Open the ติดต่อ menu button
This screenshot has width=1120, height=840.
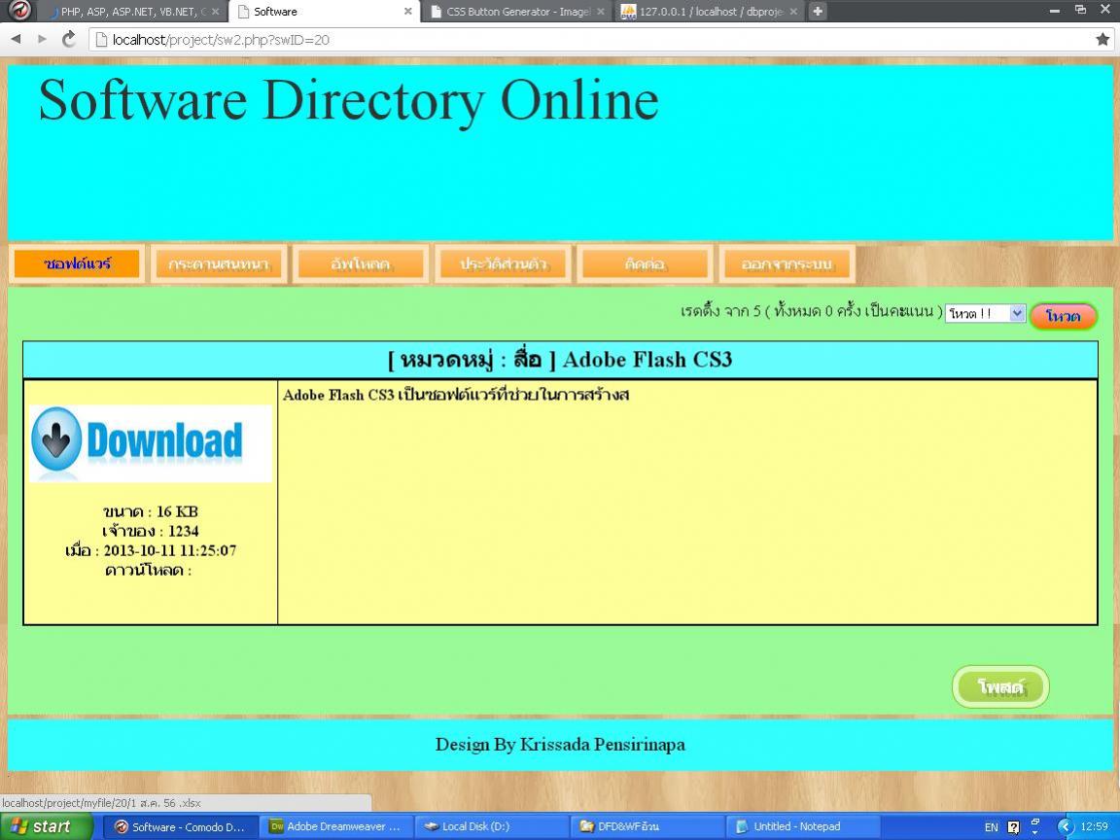[645, 263]
